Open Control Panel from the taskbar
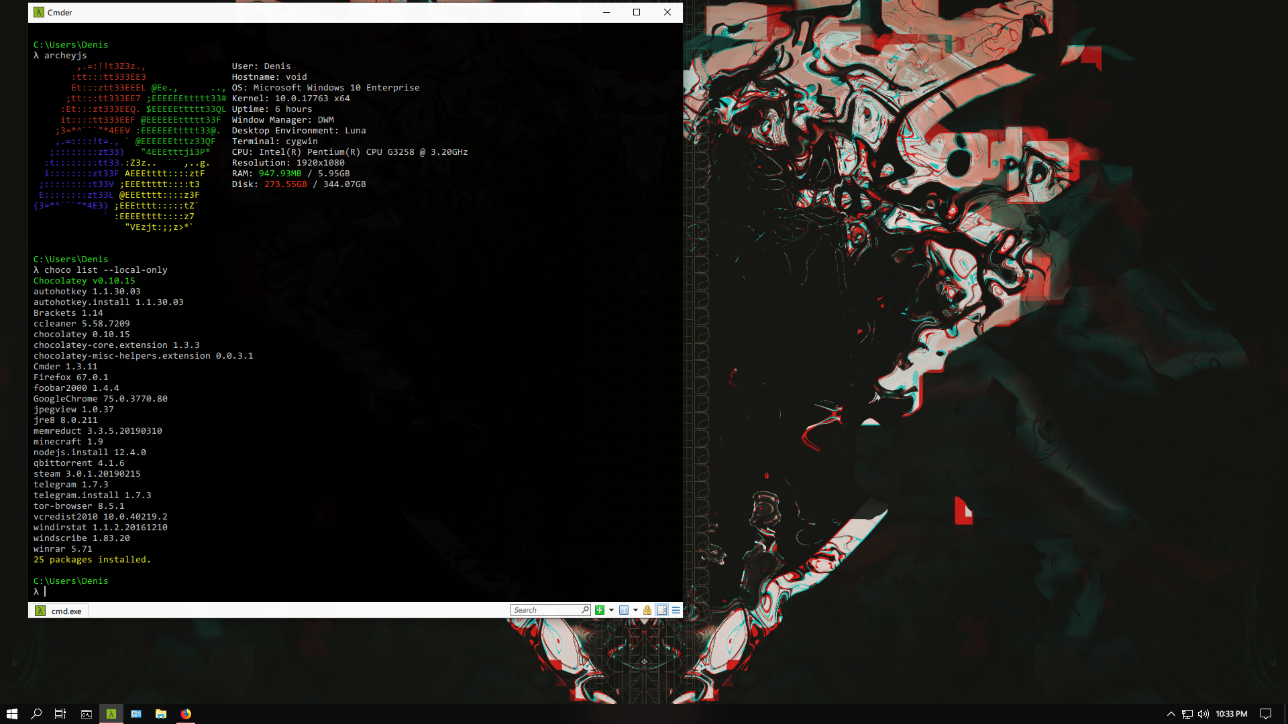Image resolution: width=1288 pixels, height=724 pixels. pos(136,714)
